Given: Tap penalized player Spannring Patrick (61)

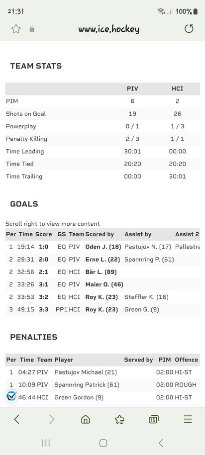Looking at the screenshot, I should coord(87,385).
